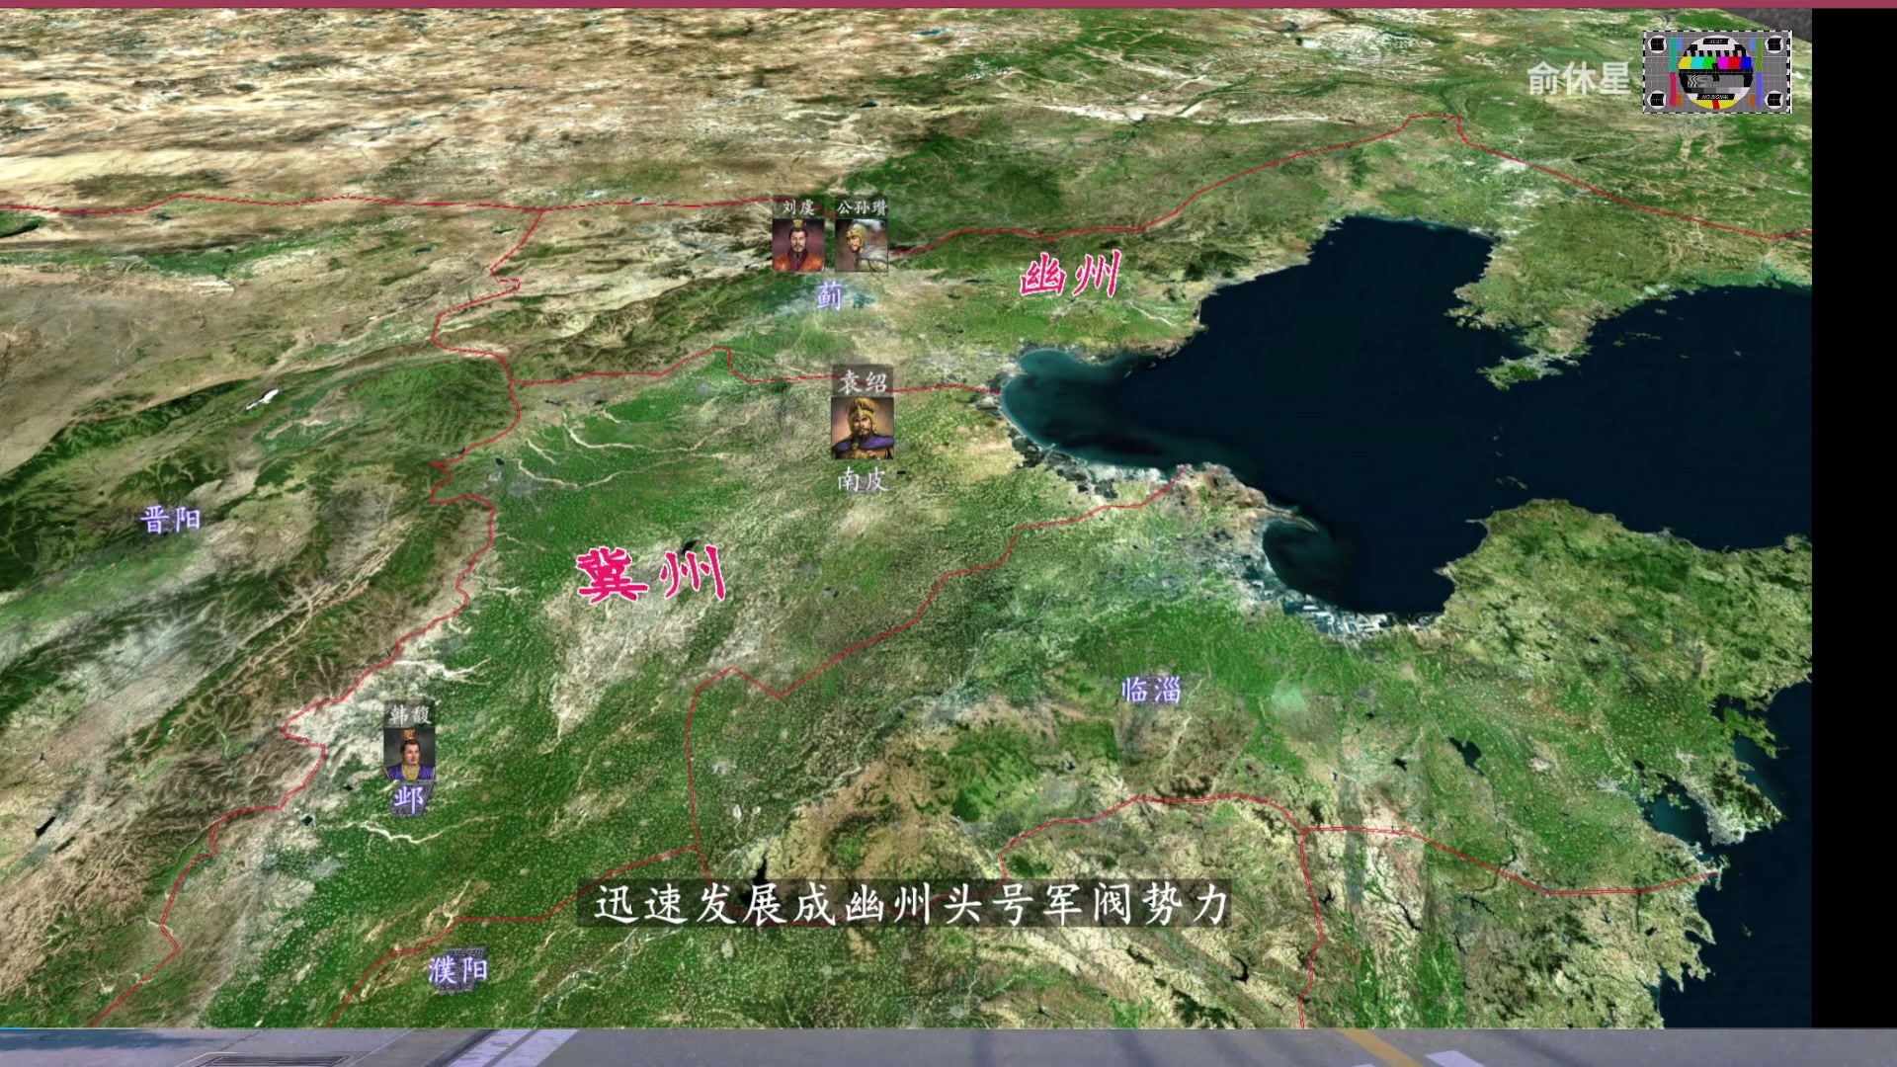Image resolution: width=1897 pixels, height=1067 pixels.
Task: Click the pink 冀州 province label
Action: pos(652,574)
